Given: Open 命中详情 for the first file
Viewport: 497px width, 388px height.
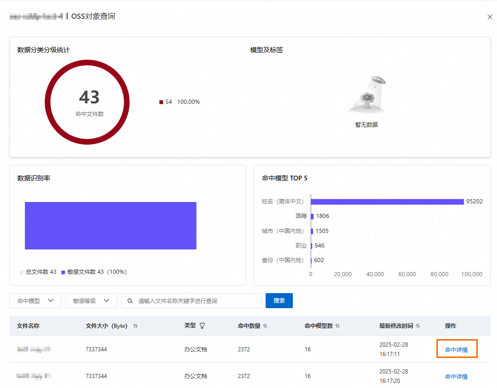Looking at the screenshot, I should [x=456, y=349].
